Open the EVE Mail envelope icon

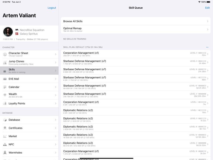click(x=5, y=79)
